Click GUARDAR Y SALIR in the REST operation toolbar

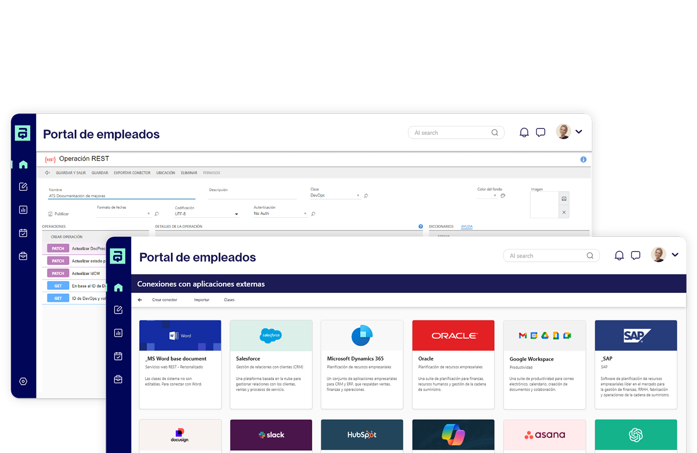[x=71, y=172]
